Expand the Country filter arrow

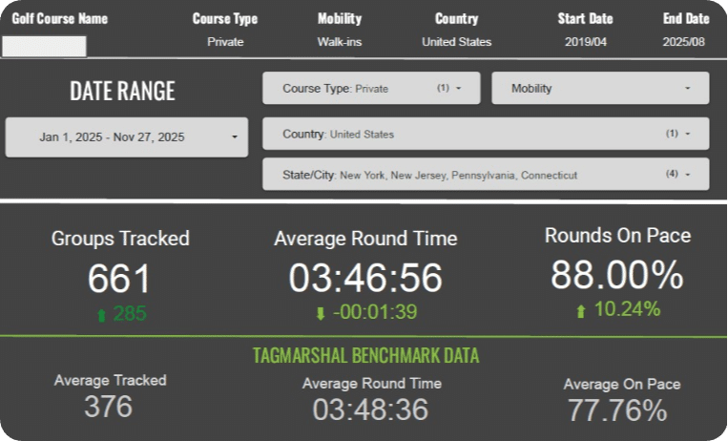[687, 135]
